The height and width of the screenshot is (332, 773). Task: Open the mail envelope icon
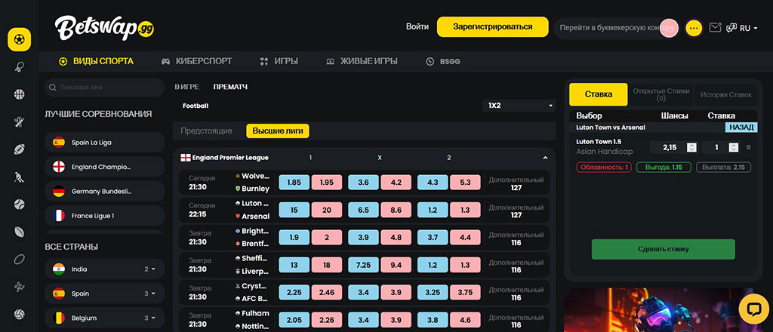[715, 28]
